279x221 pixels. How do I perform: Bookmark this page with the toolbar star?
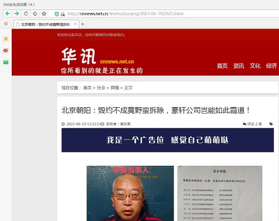point(44,13)
